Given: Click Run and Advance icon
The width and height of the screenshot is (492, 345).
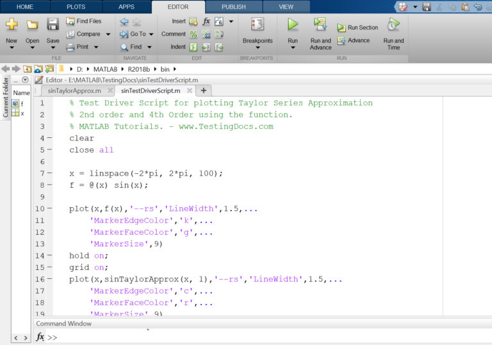Looking at the screenshot, I should point(320,24).
